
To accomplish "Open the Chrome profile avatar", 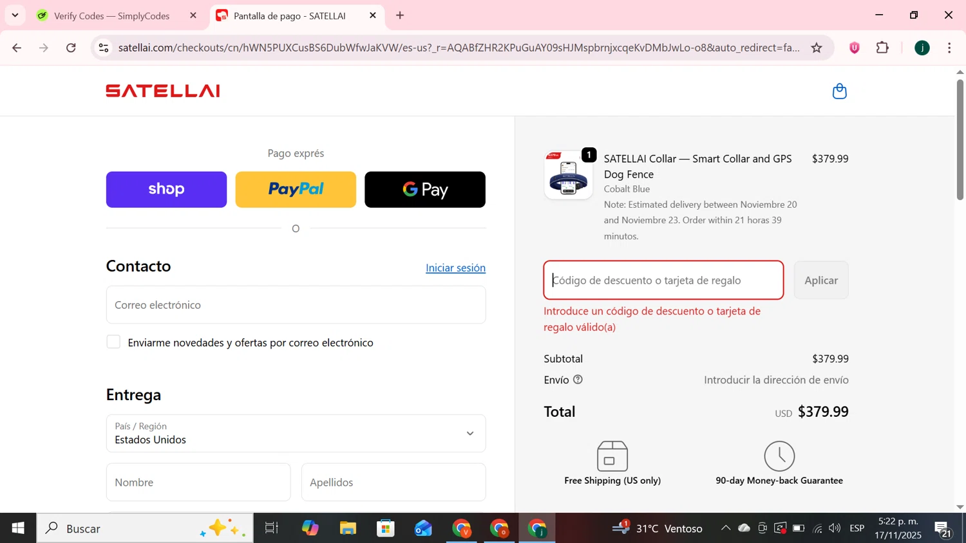I will (922, 48).
